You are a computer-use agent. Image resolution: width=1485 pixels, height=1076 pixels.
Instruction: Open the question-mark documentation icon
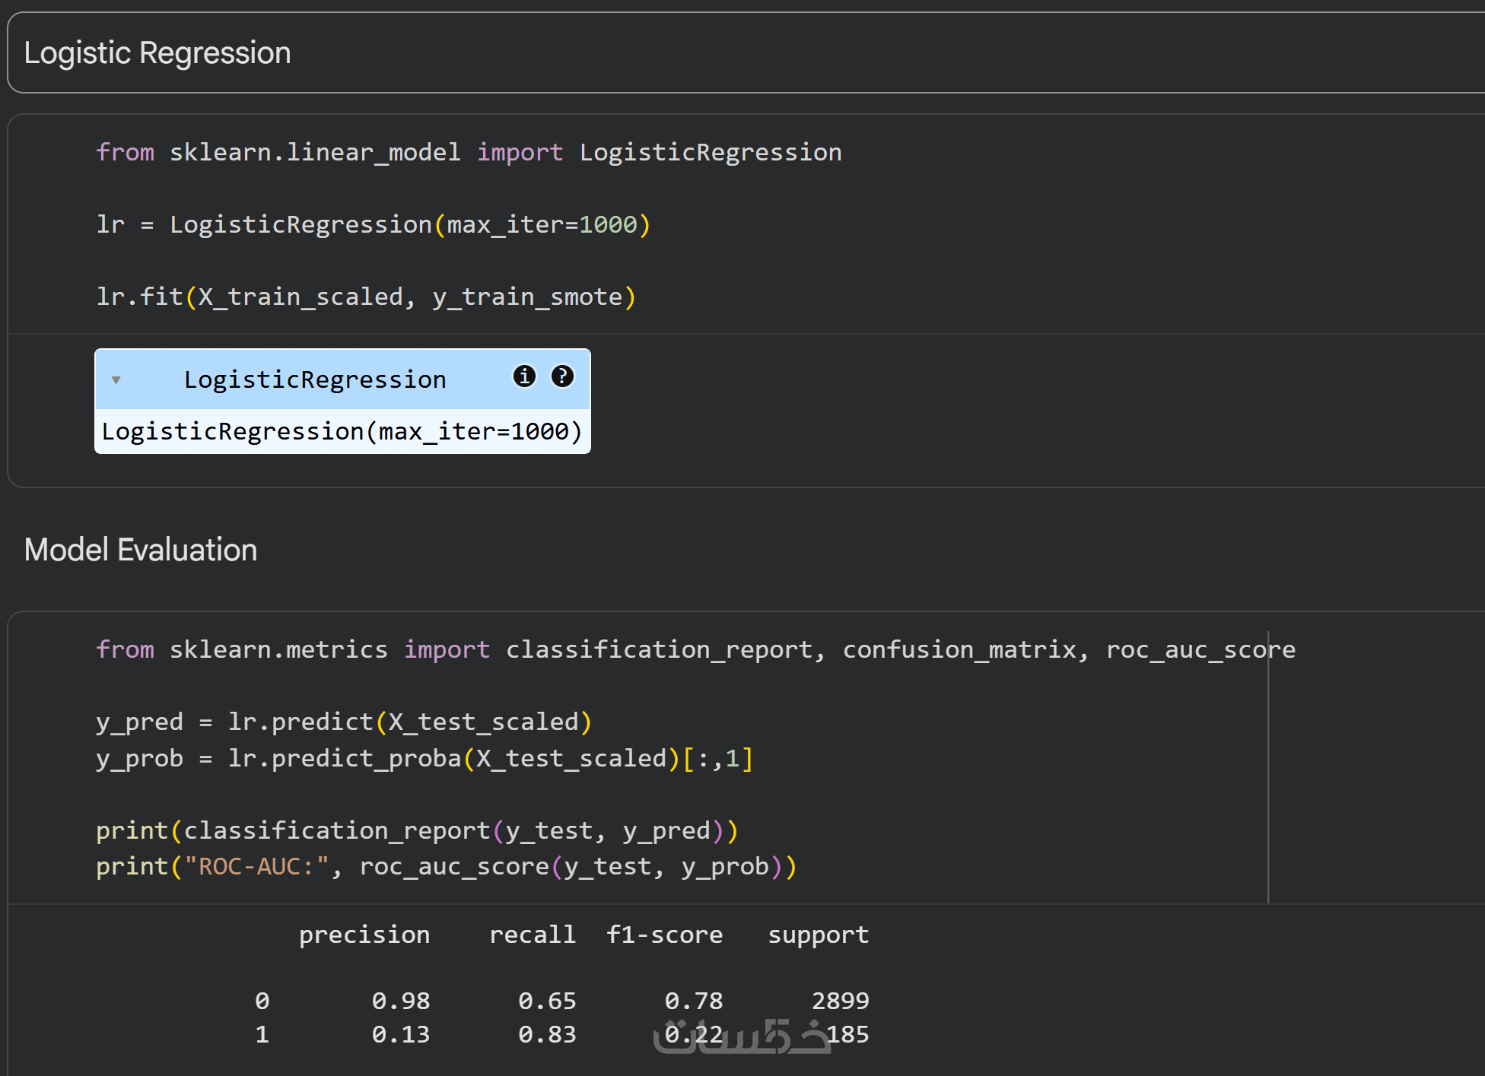562,376
